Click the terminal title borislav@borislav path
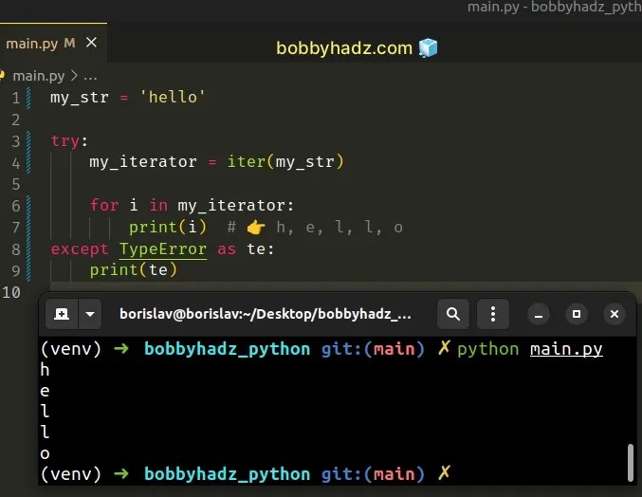This screenshot has height=497, width=642. pos(266,314)
